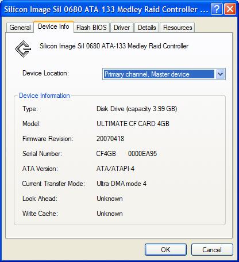The width and height of the screenshot is (239, 262).
Task: Click the Write Cache Unknown value
Action: point(110,214)
